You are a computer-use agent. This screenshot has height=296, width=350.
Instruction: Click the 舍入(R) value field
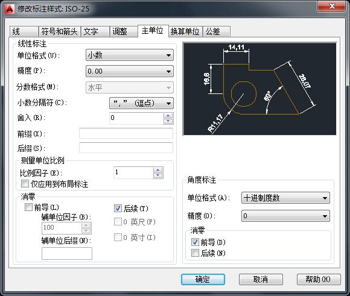136,118
